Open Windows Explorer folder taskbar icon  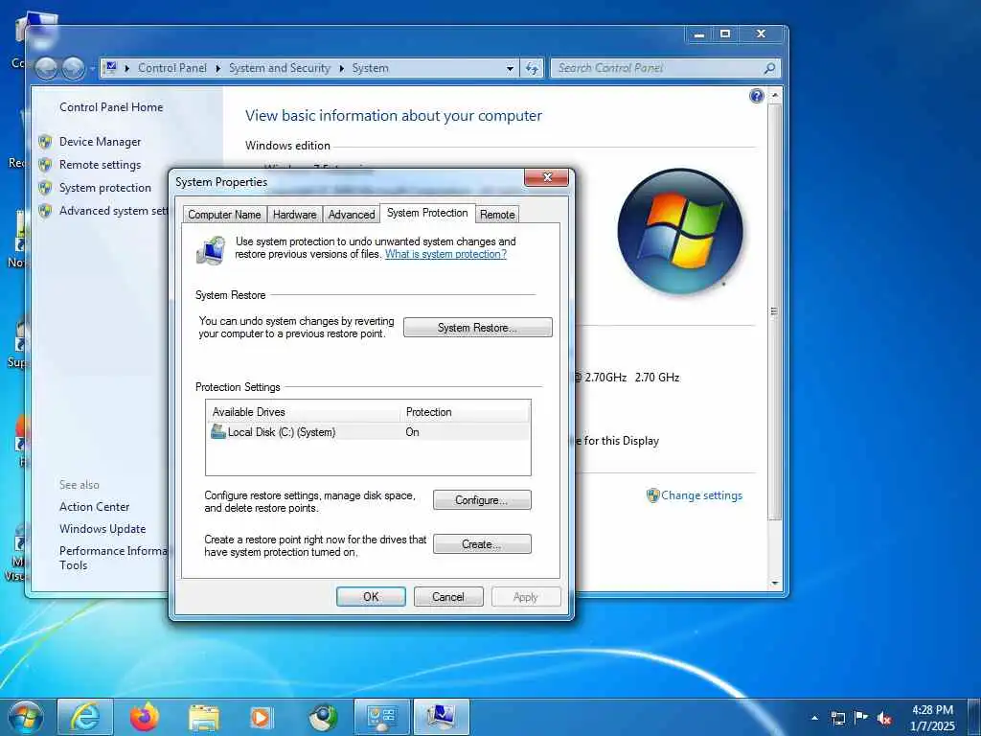click(x=204, y=717)
